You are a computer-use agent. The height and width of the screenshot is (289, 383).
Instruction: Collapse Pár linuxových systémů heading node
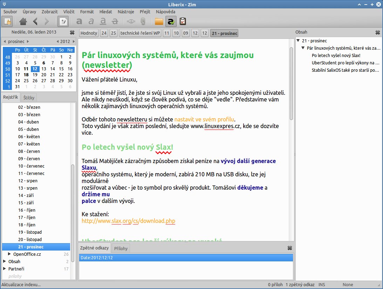pos(303,48)
